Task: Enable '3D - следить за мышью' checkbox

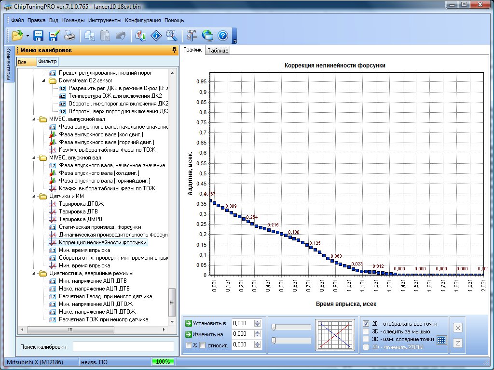Action: [366, 331]
